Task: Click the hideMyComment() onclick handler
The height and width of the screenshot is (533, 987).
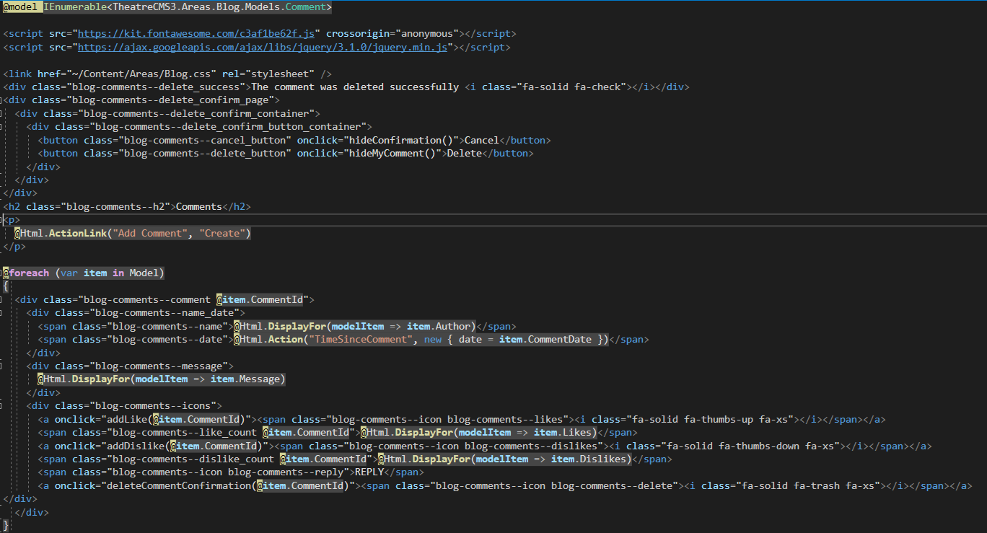Action: click(x=392, y=153)
